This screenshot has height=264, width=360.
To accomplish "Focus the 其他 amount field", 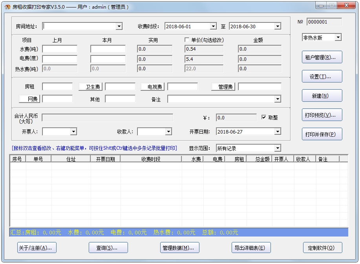I will point(120,99).
